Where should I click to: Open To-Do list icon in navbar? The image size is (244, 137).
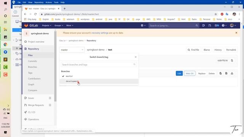click(217, 25)
